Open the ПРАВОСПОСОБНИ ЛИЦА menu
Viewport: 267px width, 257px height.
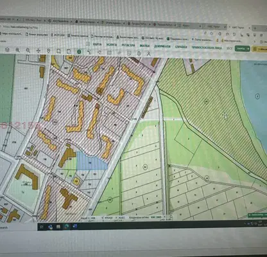pos(207,48)
